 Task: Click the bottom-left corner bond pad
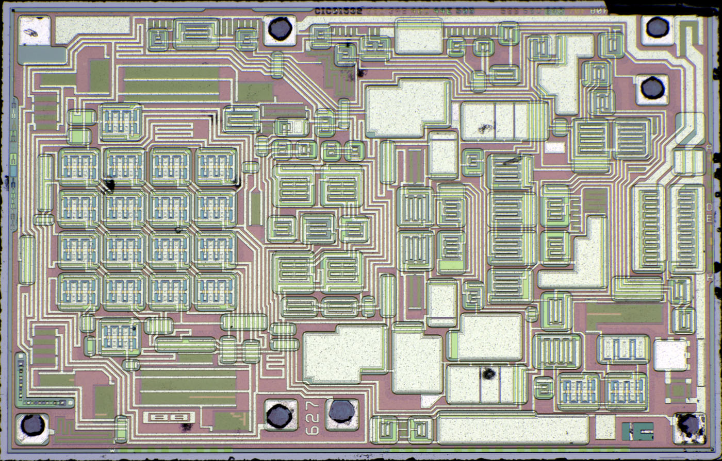click(32, 425)
